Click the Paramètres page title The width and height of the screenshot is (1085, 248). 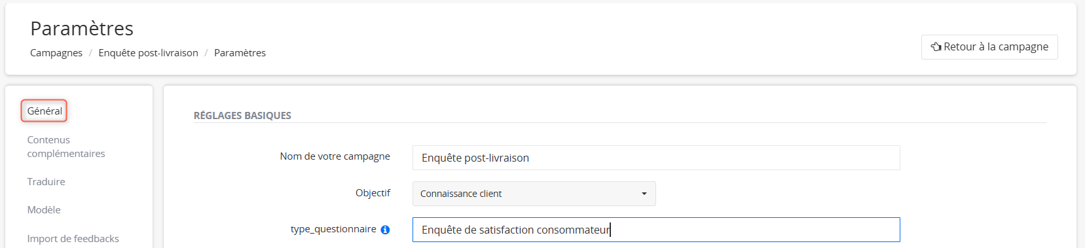(82, 29)
